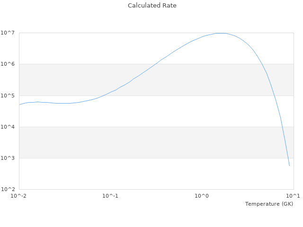This screenshot has width=303, height=227.
Task: Click the 10^1 x-axis tick label
Action: coord(293,196)
